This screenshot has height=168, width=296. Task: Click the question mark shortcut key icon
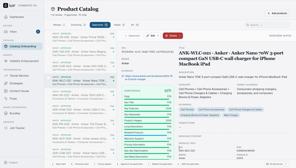(x=286, y=164)
